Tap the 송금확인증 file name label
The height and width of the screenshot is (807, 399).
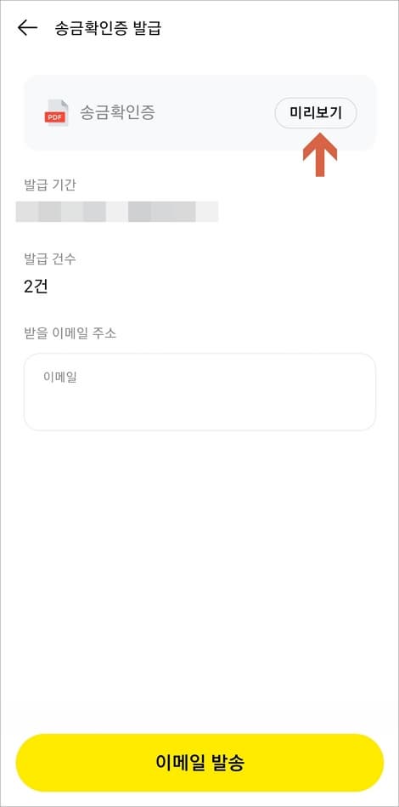[117, 113]
